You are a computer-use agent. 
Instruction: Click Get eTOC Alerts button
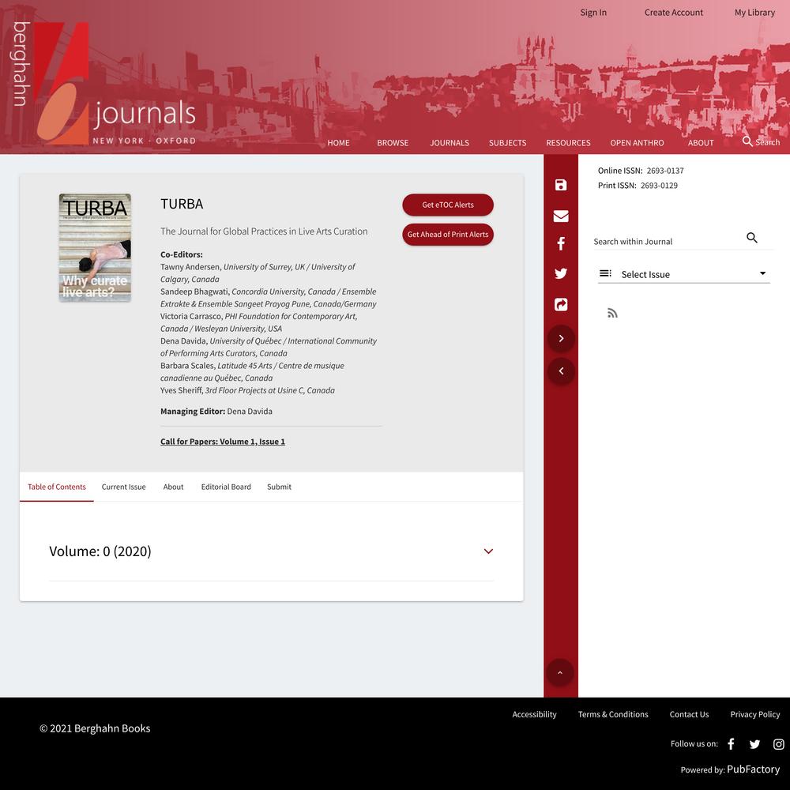pos(448,205)
